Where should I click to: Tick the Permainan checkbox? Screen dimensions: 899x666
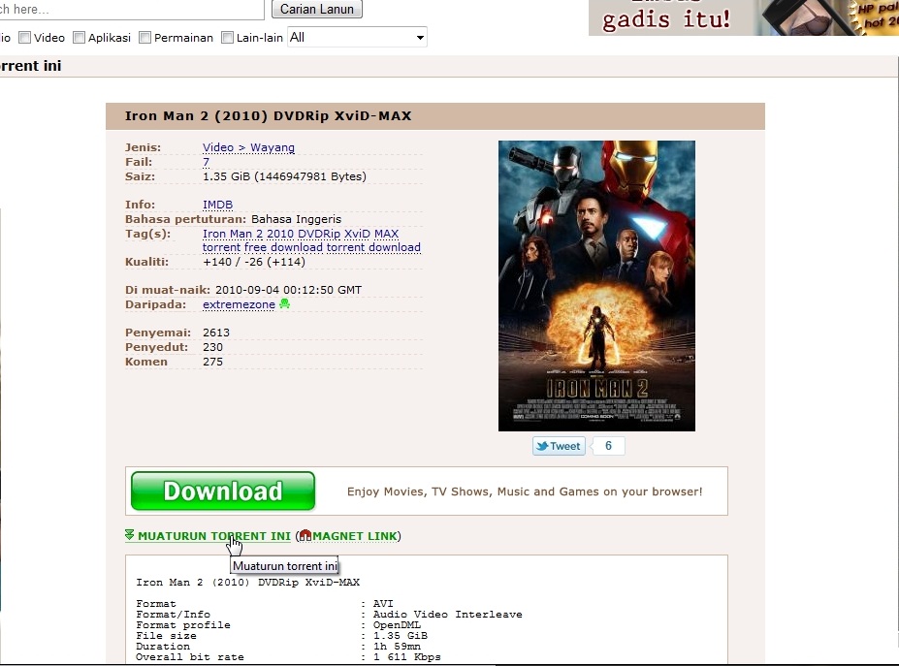click(x=145, y=37)
